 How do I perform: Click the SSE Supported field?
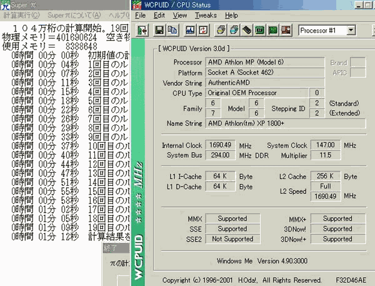coord(232,229)
